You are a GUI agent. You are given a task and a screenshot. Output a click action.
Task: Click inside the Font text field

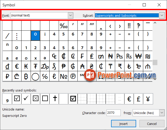tap(39, 15)
